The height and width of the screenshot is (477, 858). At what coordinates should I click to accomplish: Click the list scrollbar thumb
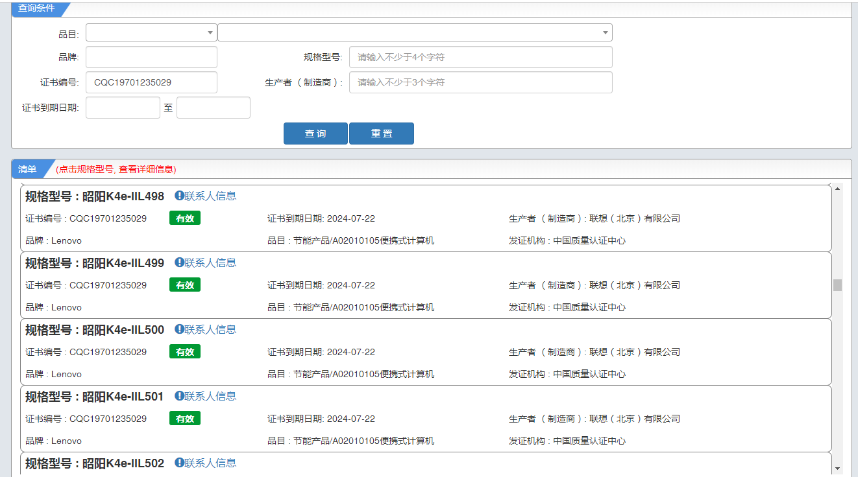click(x=837, y=285)
